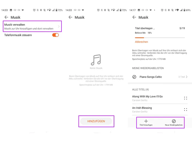Tap the plus icon for Titel hinzufügen

pos(146,121)
